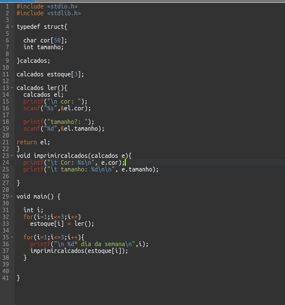Click on the int tamanho declaration
Screen dimensions: 285x305
pos(43,47)
